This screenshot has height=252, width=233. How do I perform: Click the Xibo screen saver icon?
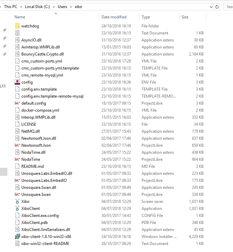pos(17,202)
